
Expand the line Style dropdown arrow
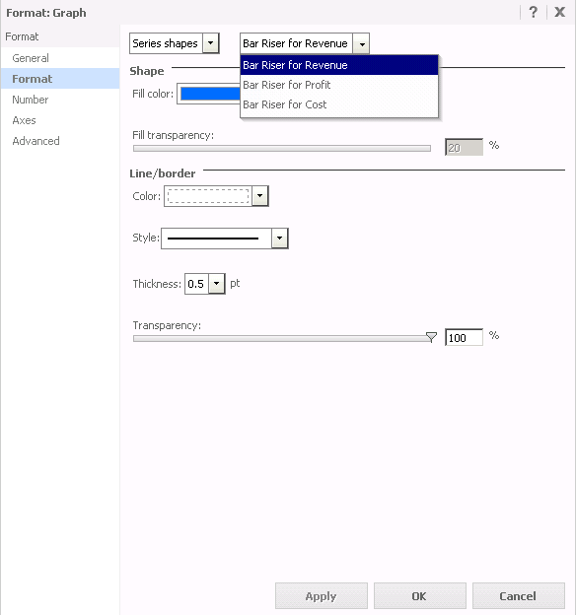(279, 239)
